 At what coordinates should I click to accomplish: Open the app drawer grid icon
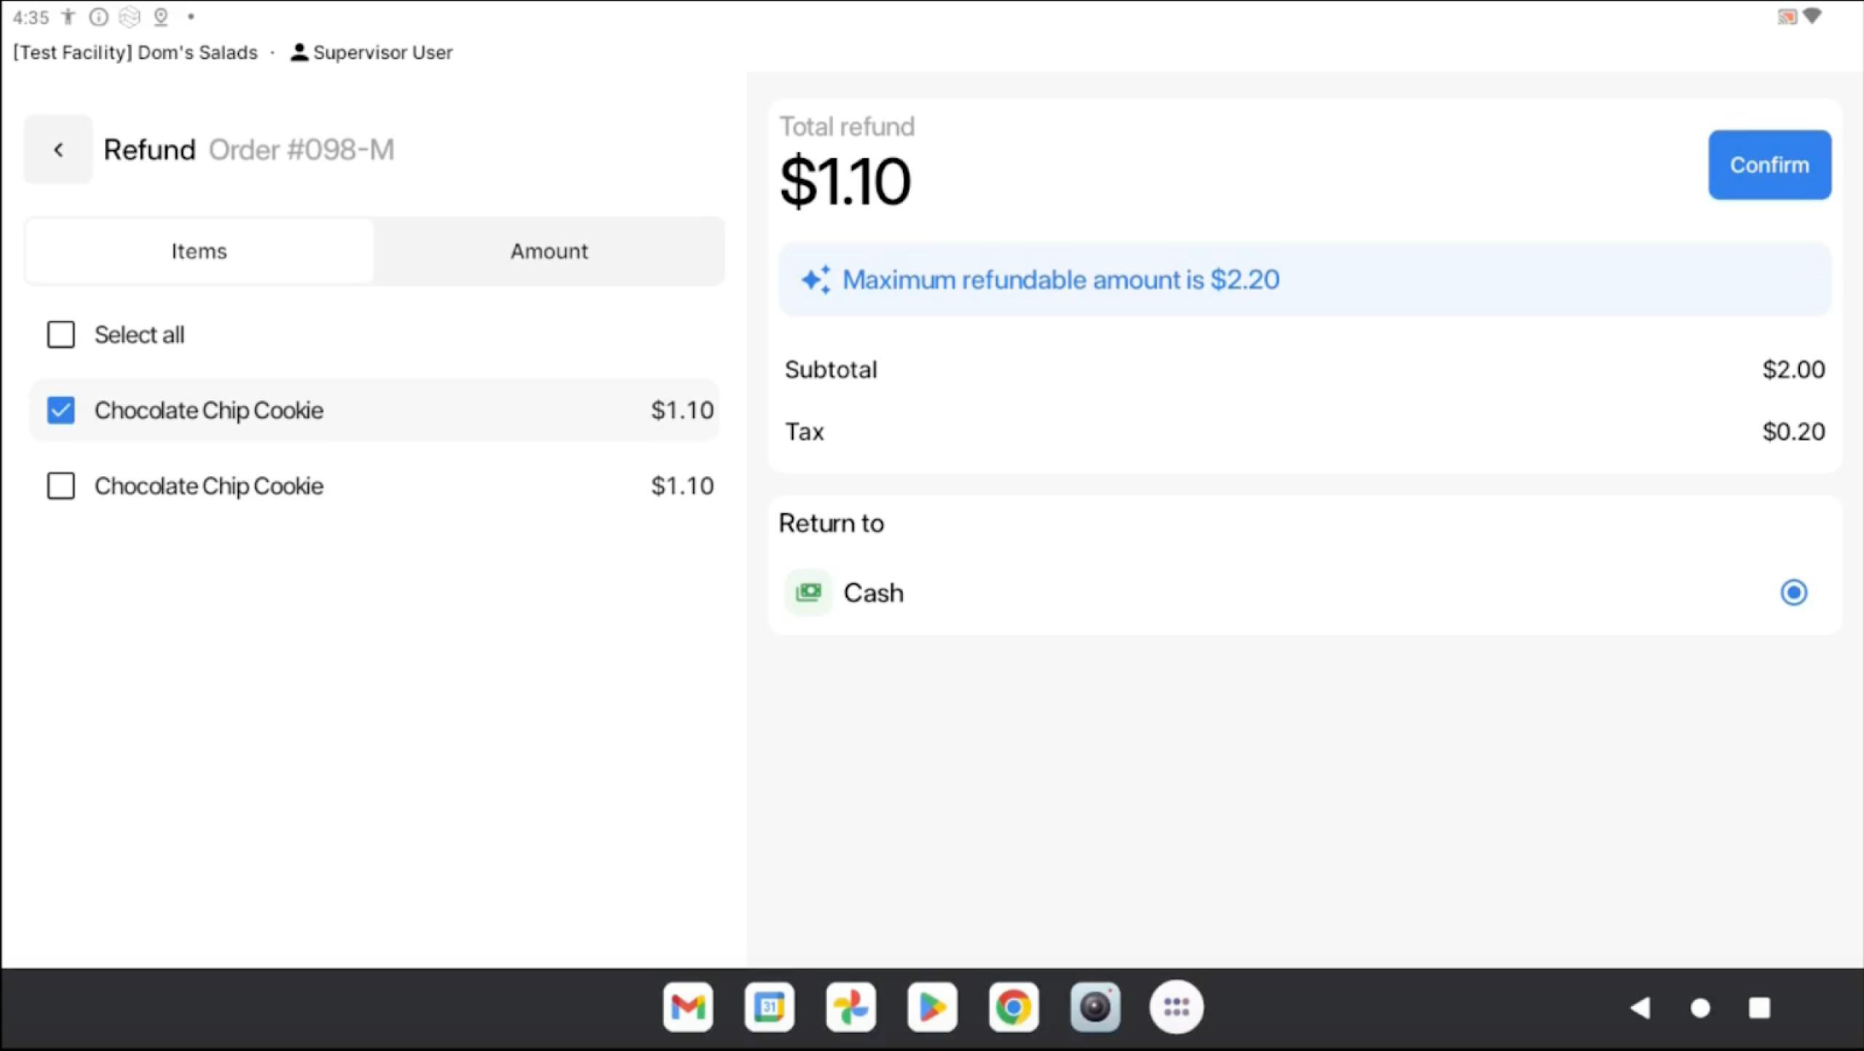pos(1176,1007)
